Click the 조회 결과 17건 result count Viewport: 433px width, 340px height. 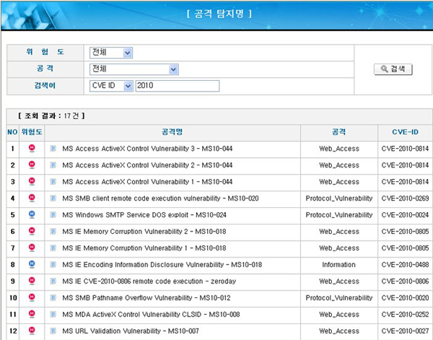pos(51,115)
